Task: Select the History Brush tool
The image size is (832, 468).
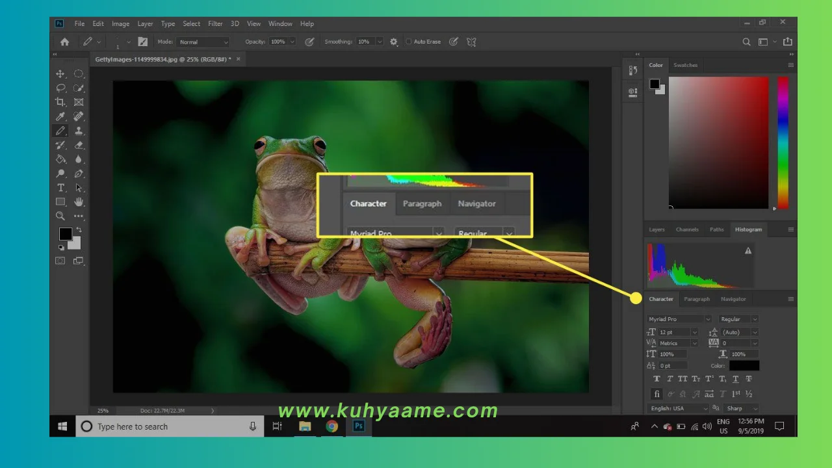Action: (60, 145)
